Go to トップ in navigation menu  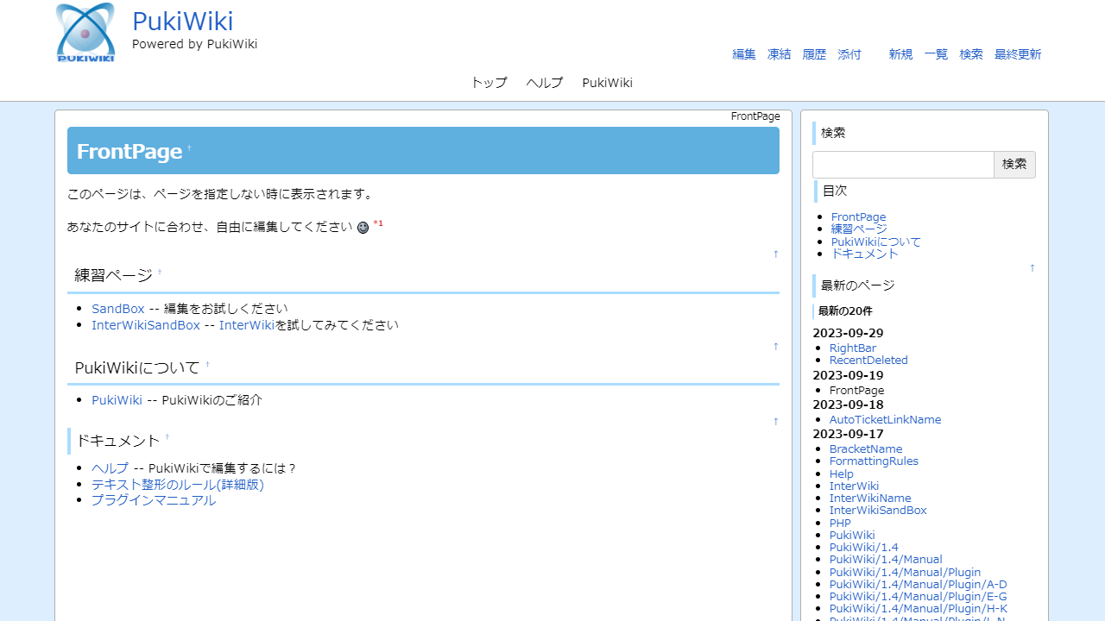pyautogui.click(x=489, y=83)
